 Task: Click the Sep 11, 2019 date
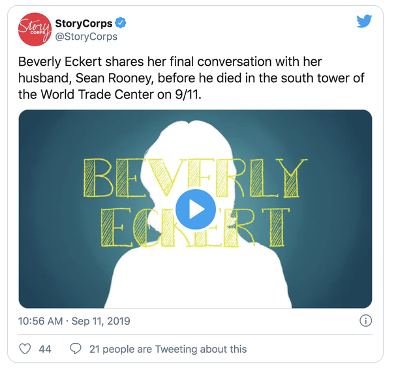(x=100, y=321)
